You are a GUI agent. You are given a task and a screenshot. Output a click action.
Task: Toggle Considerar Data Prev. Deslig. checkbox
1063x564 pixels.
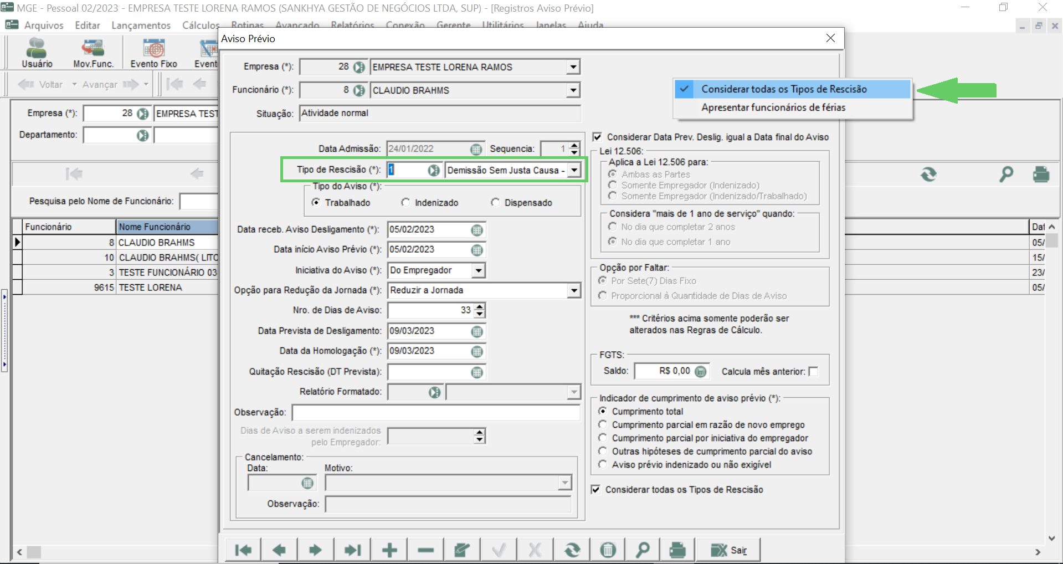click(597, 137)
